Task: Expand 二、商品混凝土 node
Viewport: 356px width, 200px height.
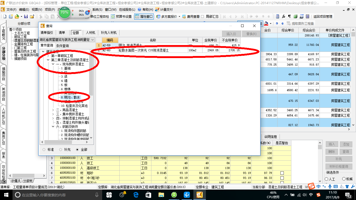Action: tap(53, 110)
